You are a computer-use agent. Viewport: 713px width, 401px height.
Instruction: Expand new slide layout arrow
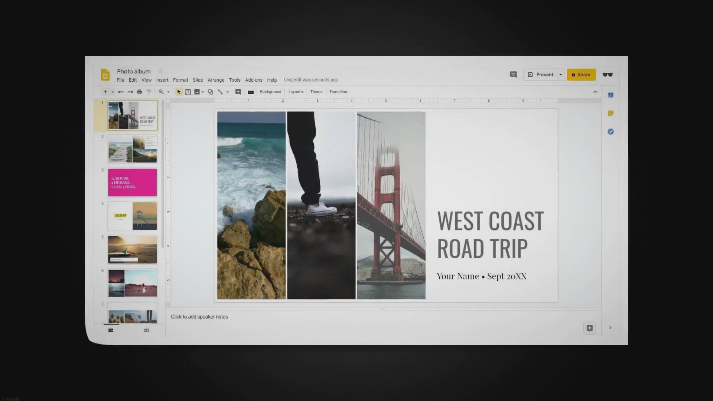113,92
